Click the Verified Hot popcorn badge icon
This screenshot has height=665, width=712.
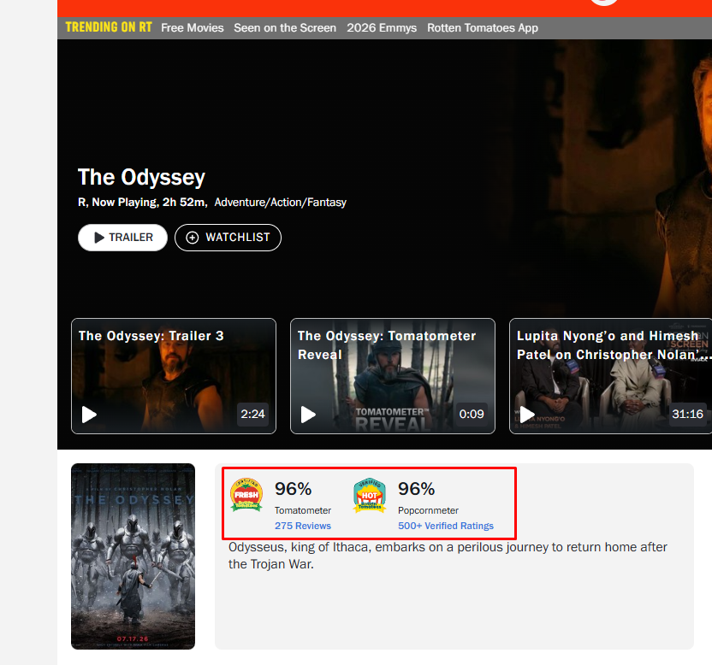coord(370,496)
